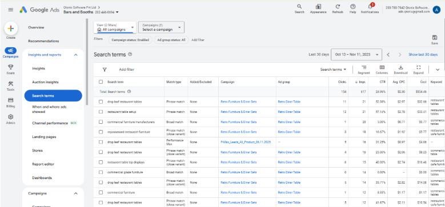Open the Columns icon
The height and width of the screenshot is (207, 445).
click(x=382, y=67)
